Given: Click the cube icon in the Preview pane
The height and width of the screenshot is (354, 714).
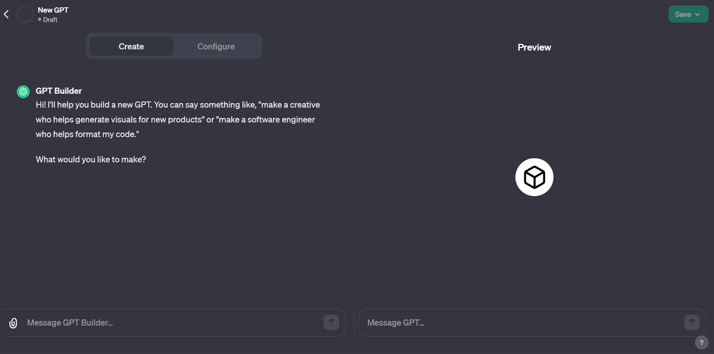Looking at the screenshot, I should tap(534, 177).
